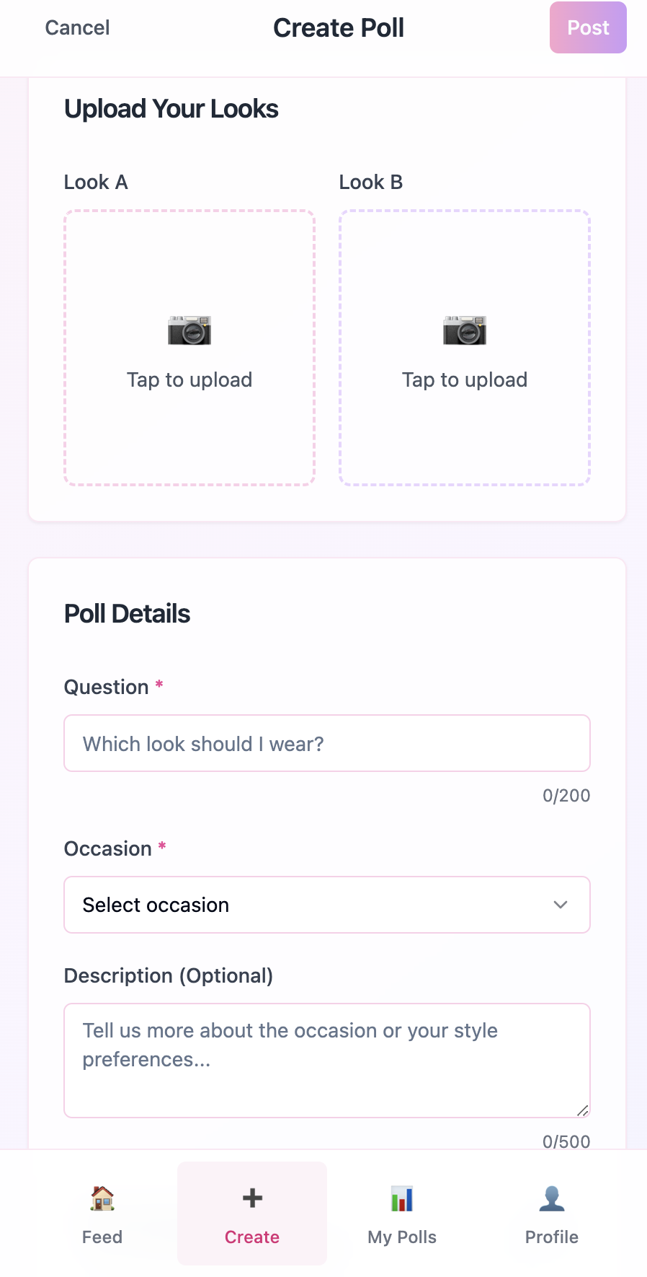The width and height of the screenshot is (647, 1277).
Task: Tap the Look B upload area
Action: point(465,348)
